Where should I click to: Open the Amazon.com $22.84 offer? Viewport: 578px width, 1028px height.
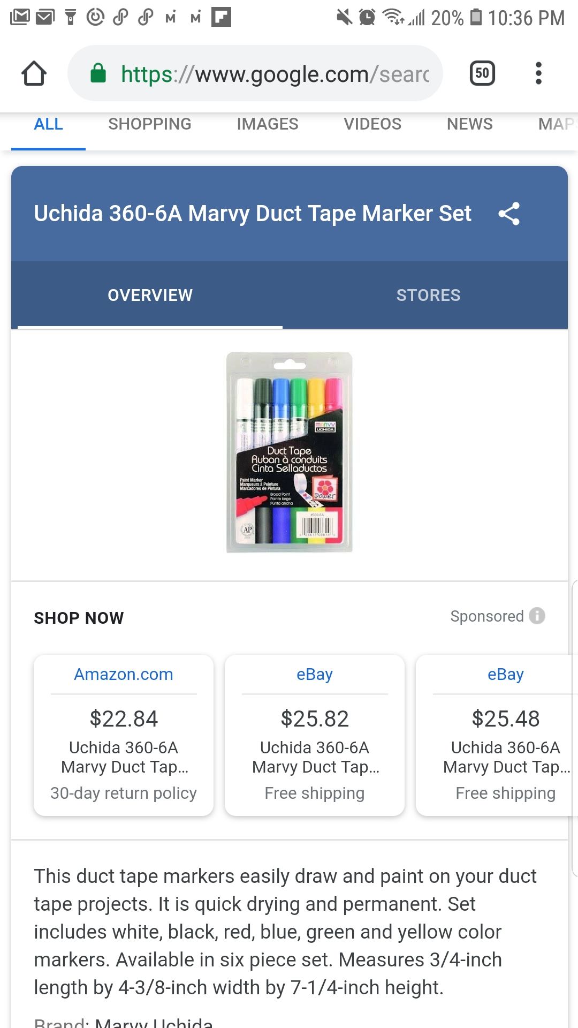click(124, 735)
